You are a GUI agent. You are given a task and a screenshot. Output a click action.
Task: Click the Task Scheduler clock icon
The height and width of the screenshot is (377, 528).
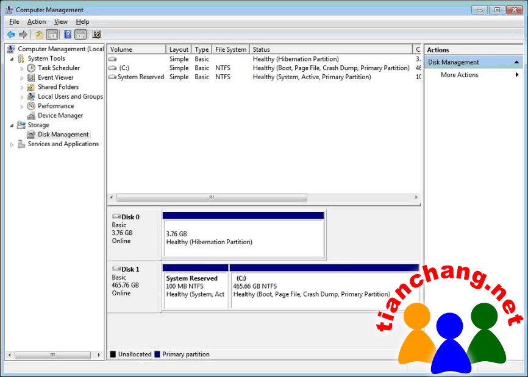point(31,68)
